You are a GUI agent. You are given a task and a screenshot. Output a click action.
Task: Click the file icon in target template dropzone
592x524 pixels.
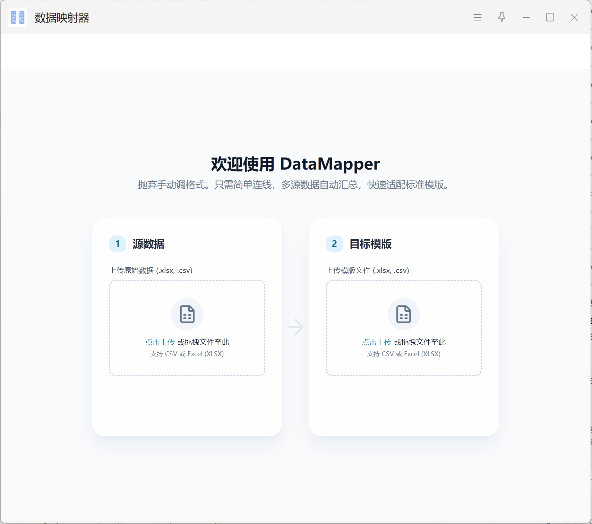pyautogui.click(x=403, y=314)
